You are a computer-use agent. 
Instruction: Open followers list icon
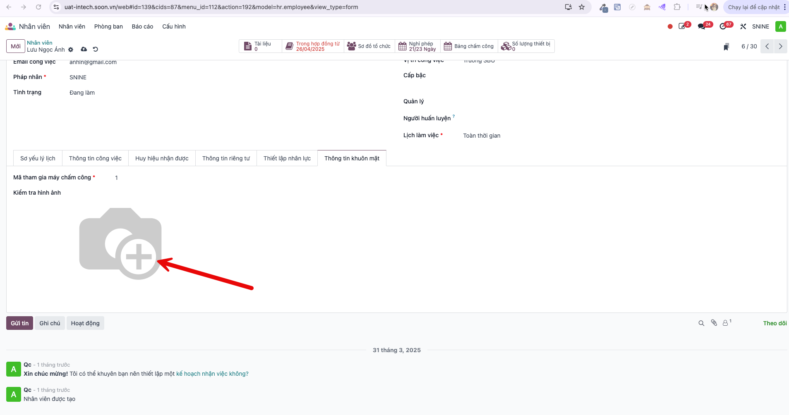[x=727, y=322]
